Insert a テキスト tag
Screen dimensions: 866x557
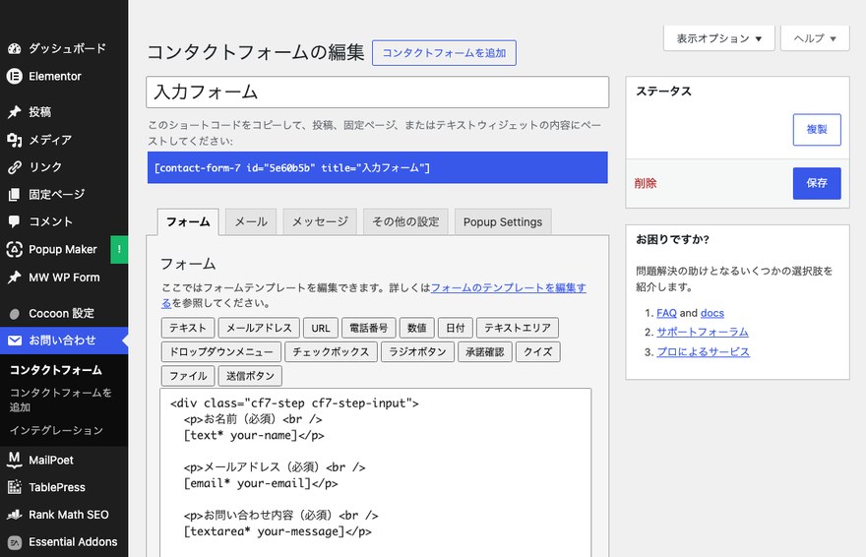[x=188, y=328]
